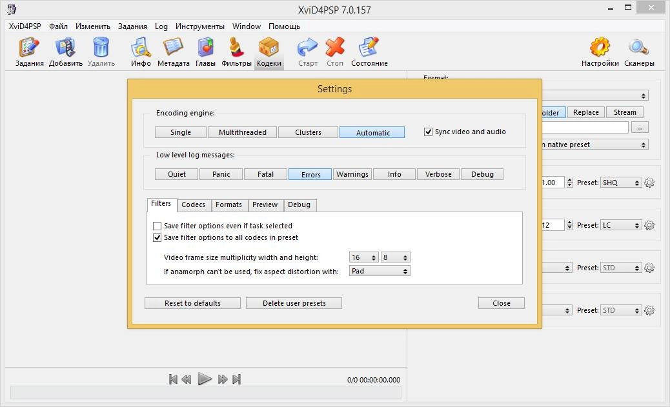
Task: Click Delete user presets button
Action: (x=294, y=303)
